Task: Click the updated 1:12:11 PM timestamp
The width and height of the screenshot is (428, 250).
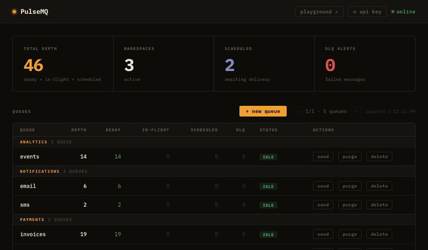Action: (391, 112)
